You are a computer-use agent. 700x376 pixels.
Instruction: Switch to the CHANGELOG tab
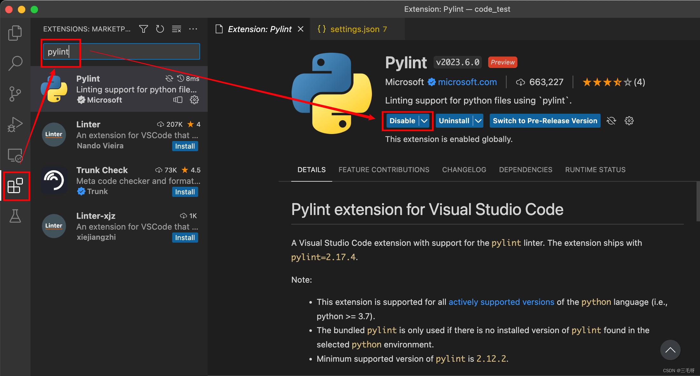(x=464, y=170)
